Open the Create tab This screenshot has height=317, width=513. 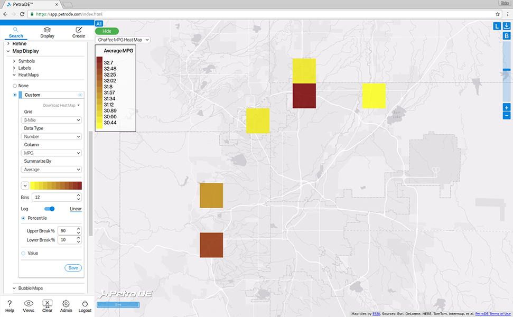pos(79,33)
